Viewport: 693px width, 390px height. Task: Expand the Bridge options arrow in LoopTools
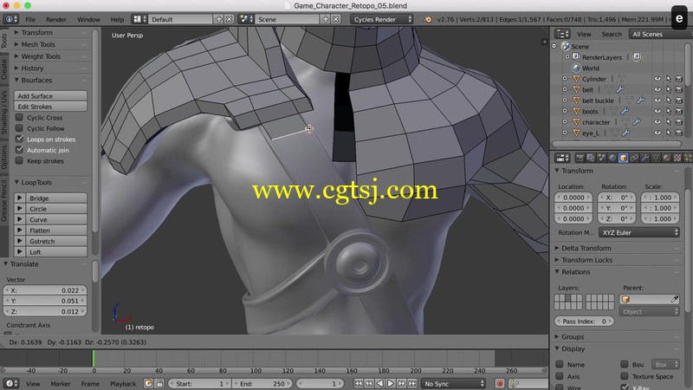tap(19, 198)
